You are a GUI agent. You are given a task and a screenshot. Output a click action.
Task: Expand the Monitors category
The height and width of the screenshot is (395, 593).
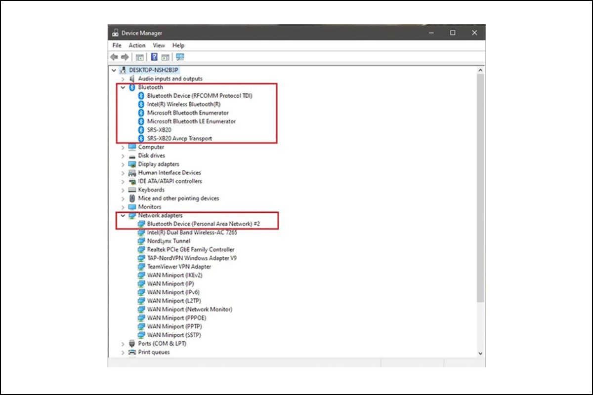pyautogui.click(x=123, y=207)
